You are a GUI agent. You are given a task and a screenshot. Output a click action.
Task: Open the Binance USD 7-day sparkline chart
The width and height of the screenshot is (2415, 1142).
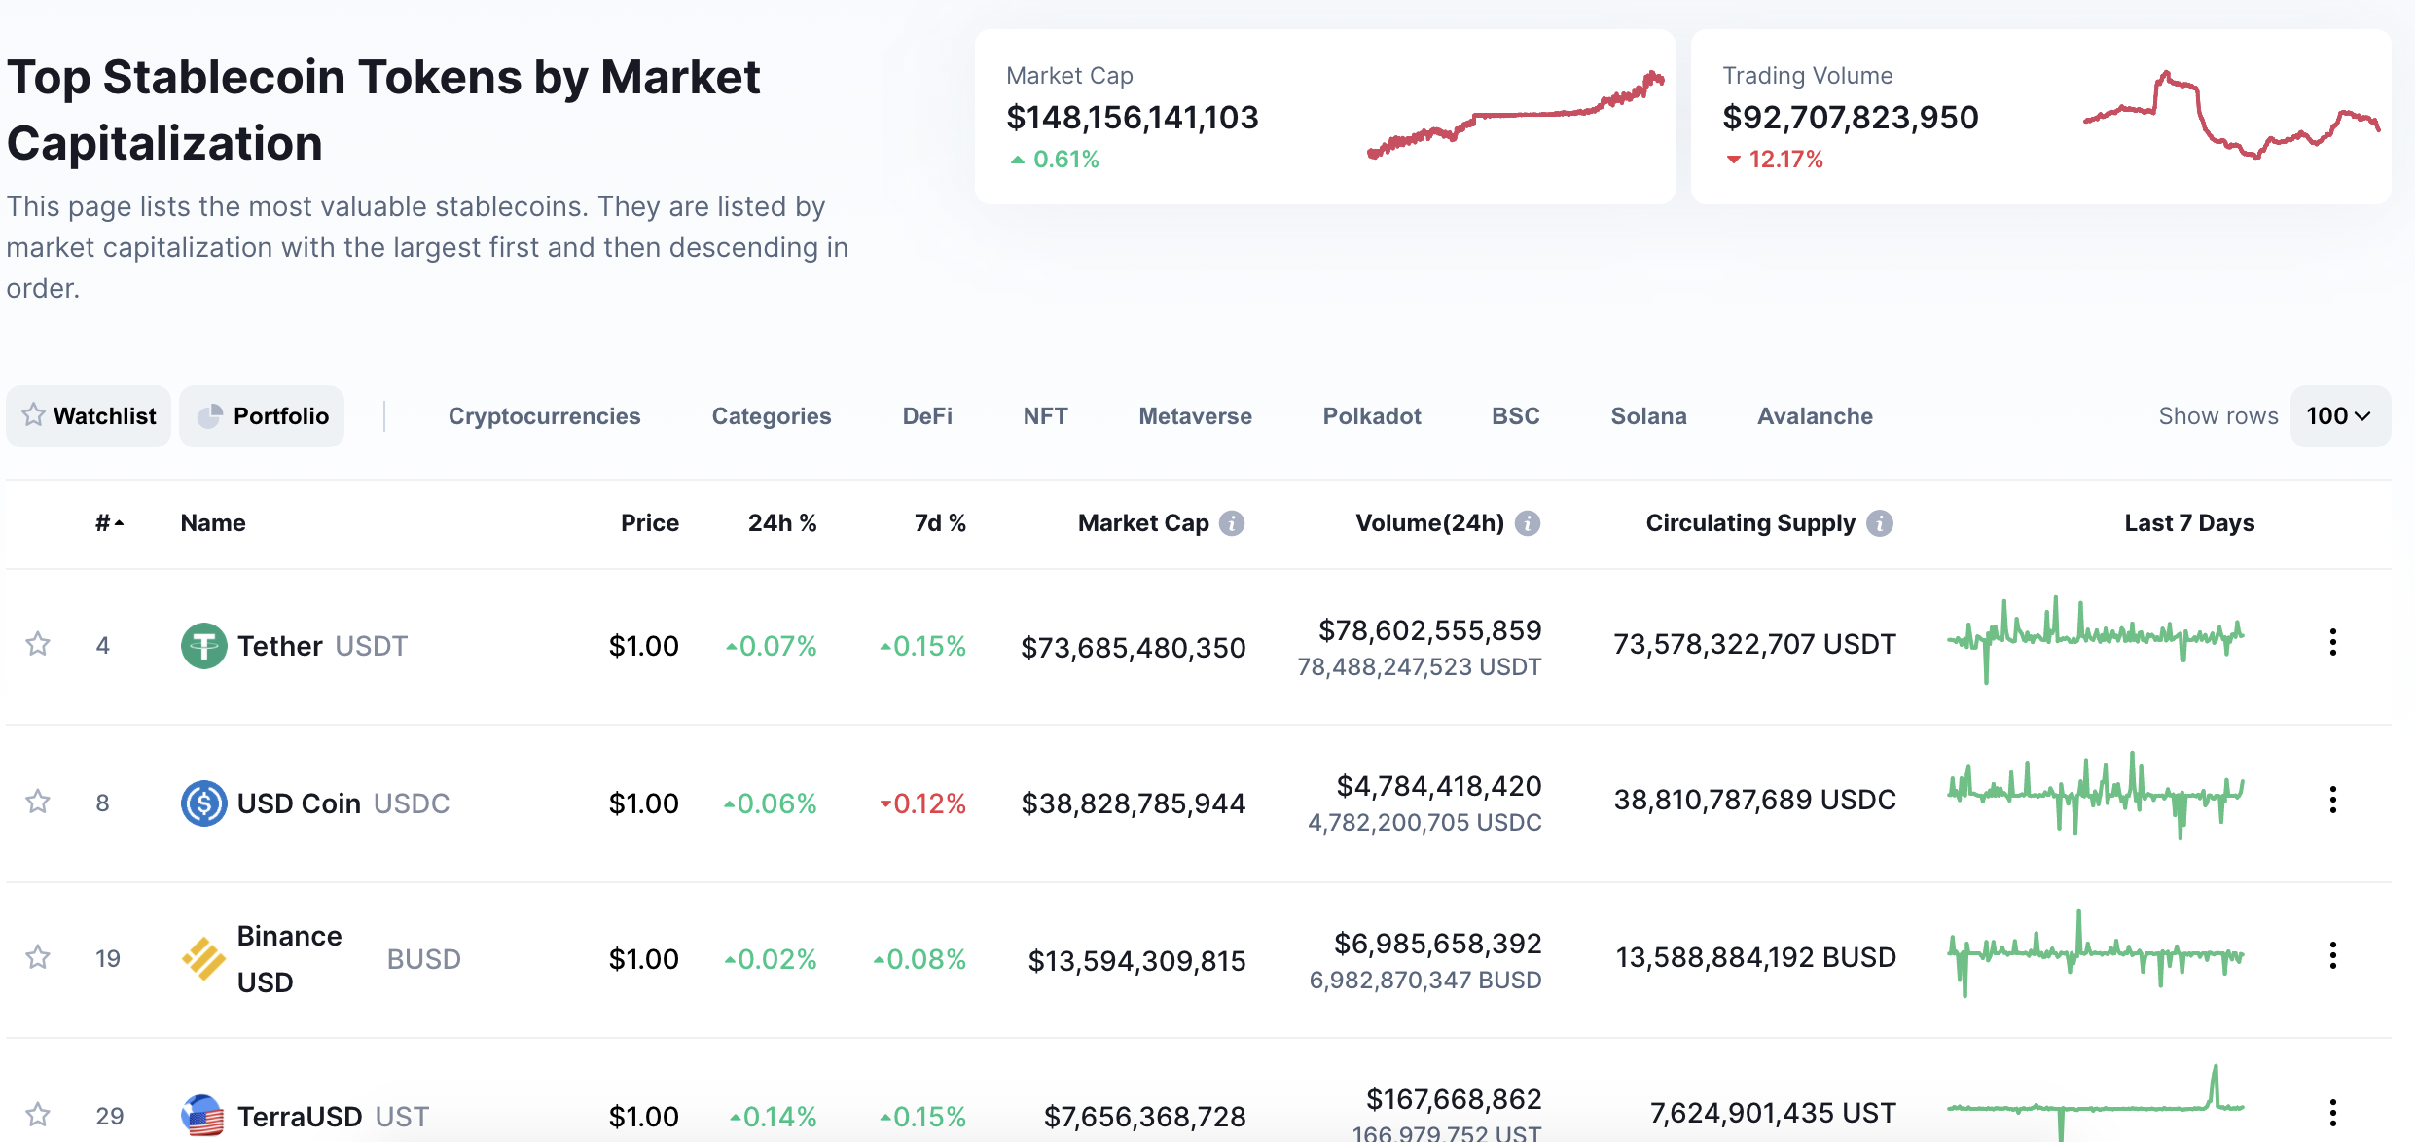(2096, 953)
